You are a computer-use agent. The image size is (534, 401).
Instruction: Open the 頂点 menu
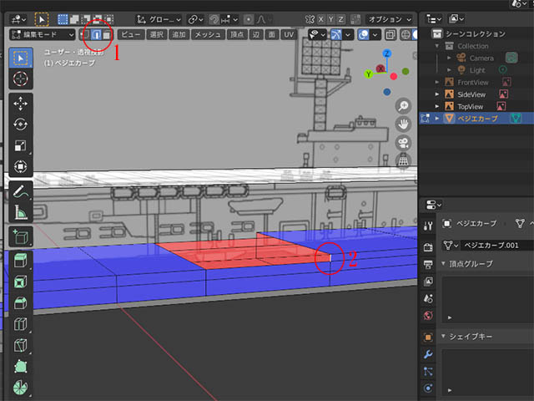point(237,35)
